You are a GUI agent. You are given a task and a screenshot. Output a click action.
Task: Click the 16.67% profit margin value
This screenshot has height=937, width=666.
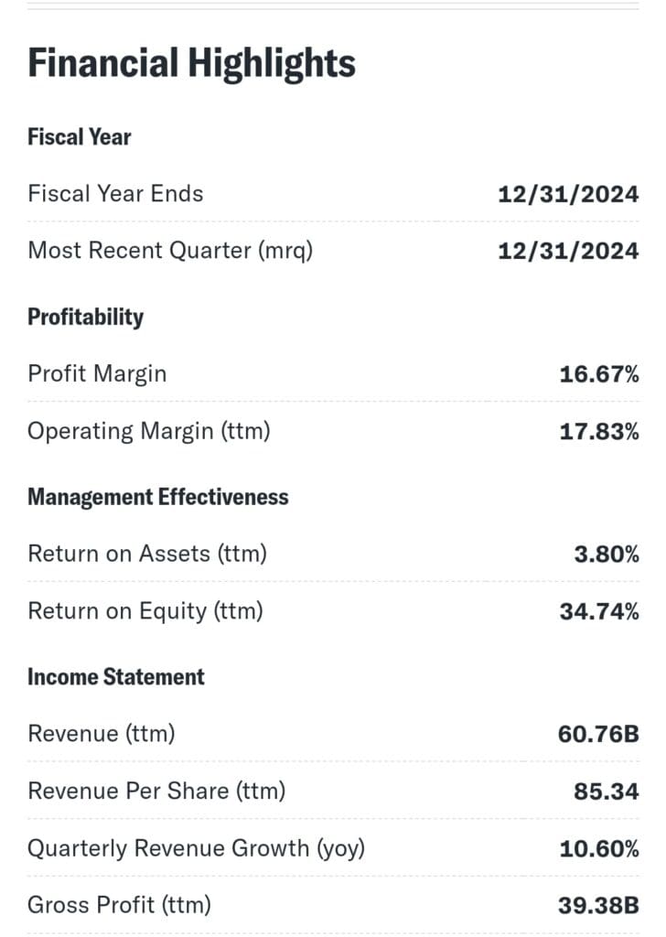tap(599, 373)
